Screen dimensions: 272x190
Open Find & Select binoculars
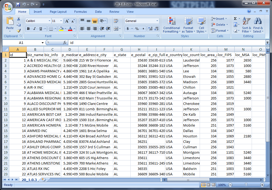258,25
